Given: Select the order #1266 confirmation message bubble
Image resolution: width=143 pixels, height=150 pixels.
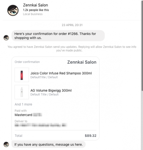Looking at the screenshot, I should pos(58,36).
